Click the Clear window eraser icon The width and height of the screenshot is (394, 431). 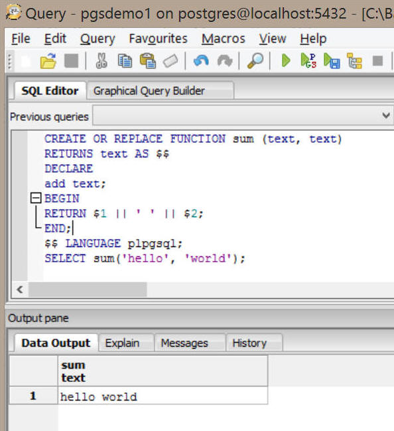[170, 61]
